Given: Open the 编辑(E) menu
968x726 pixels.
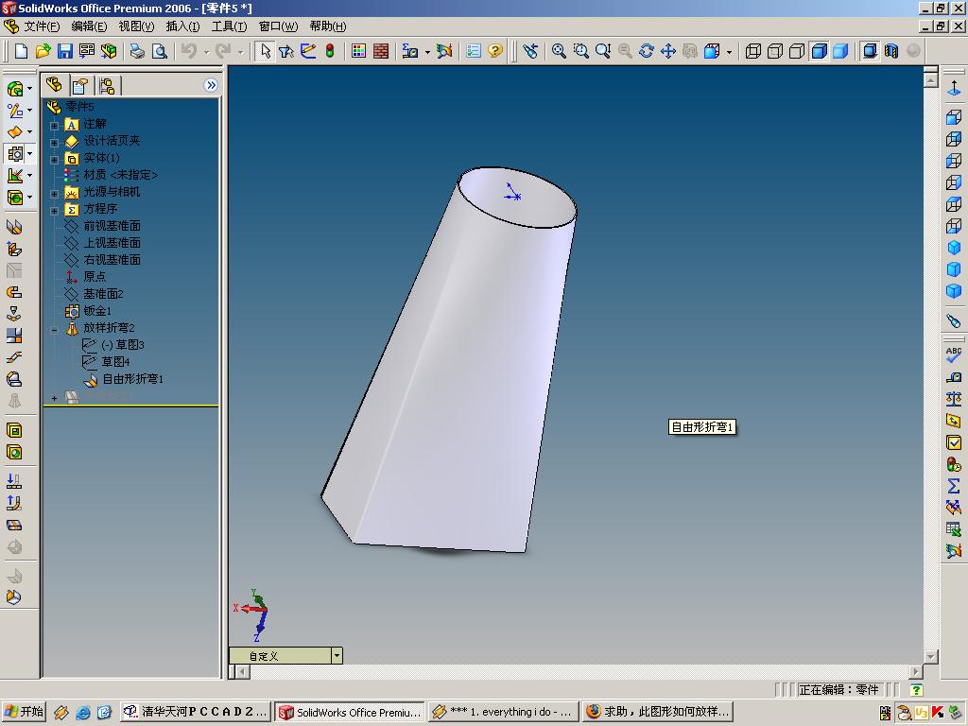Looking at the screenshot, I should coord(89,26).
